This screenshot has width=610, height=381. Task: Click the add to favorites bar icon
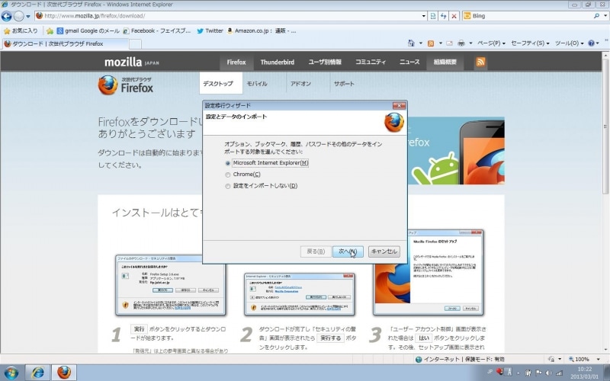(50, 30)
